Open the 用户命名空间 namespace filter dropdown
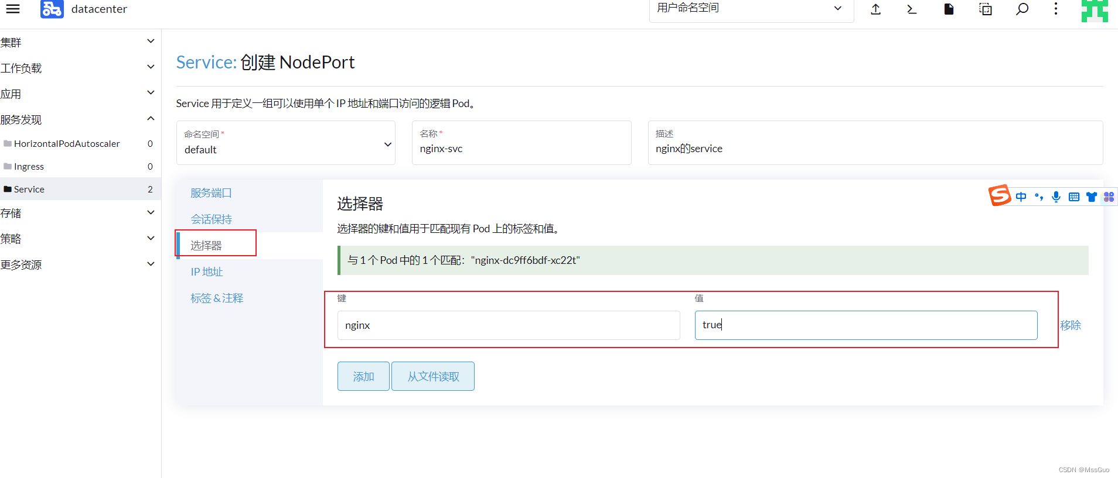Screen dimensions: 1118x478 pyautogui.click(x=751, y=9)
